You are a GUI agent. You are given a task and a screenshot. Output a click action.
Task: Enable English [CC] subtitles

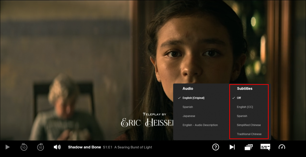(x=245, y=107)
